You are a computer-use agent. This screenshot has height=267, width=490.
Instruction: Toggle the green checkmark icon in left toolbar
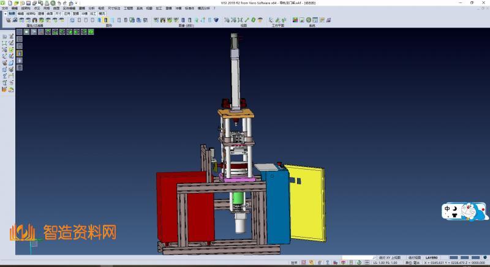pyautogui.click(x=11, y=49)
